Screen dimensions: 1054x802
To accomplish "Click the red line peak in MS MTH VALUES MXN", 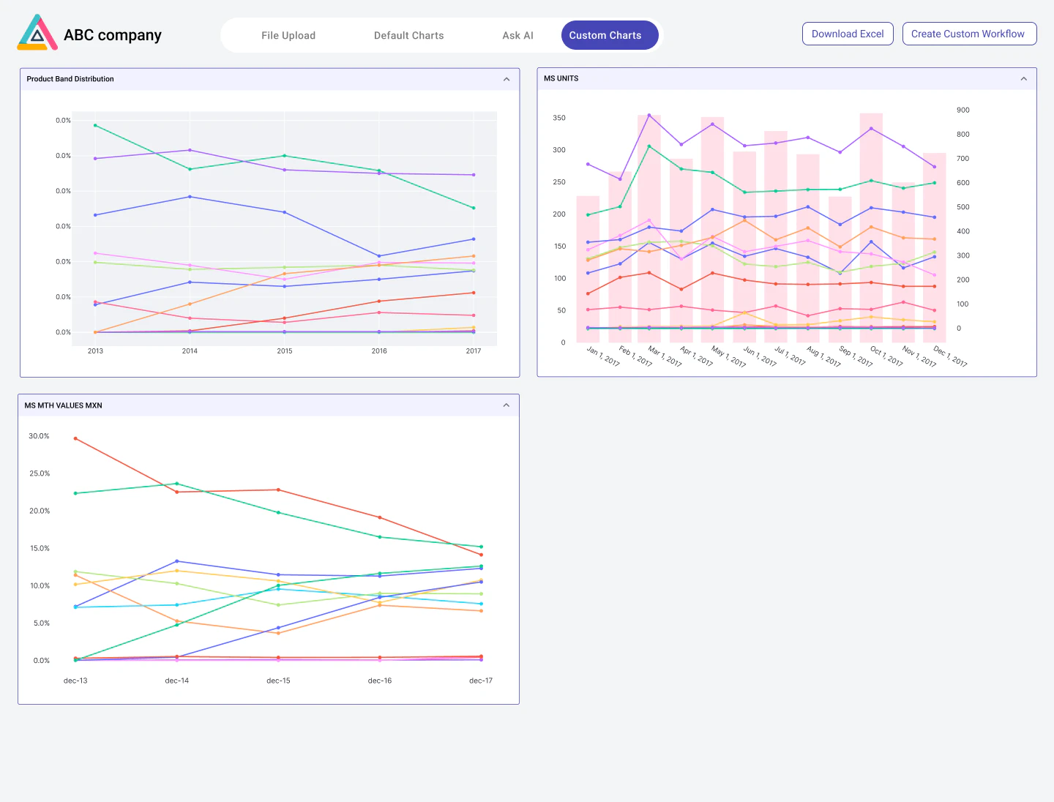I will pos(76,439).
